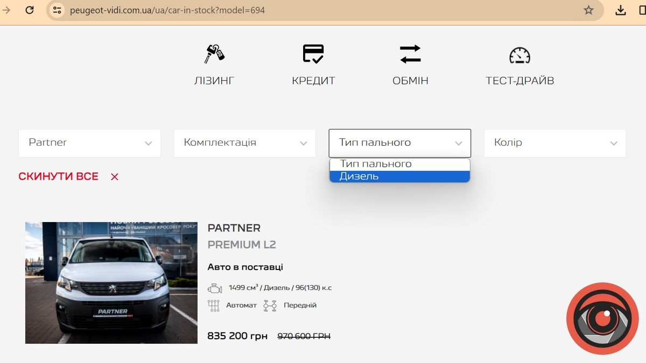Select Дизель in the Тип пального list
The width and height of the screenshot is (646, 363).
tap(399, 175)
